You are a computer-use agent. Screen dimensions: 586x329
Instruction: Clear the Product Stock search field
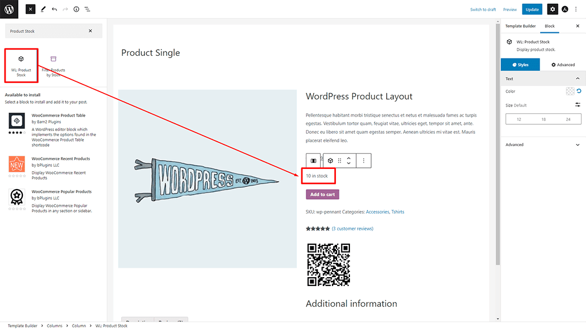[90, 31]
